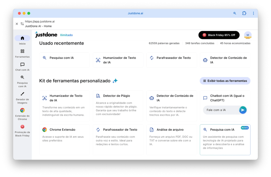Open the user profile avatar menu

[248, 35]
